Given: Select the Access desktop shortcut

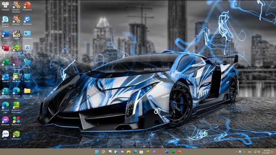Looking at the screenshot, I should [x=5, y=49].
